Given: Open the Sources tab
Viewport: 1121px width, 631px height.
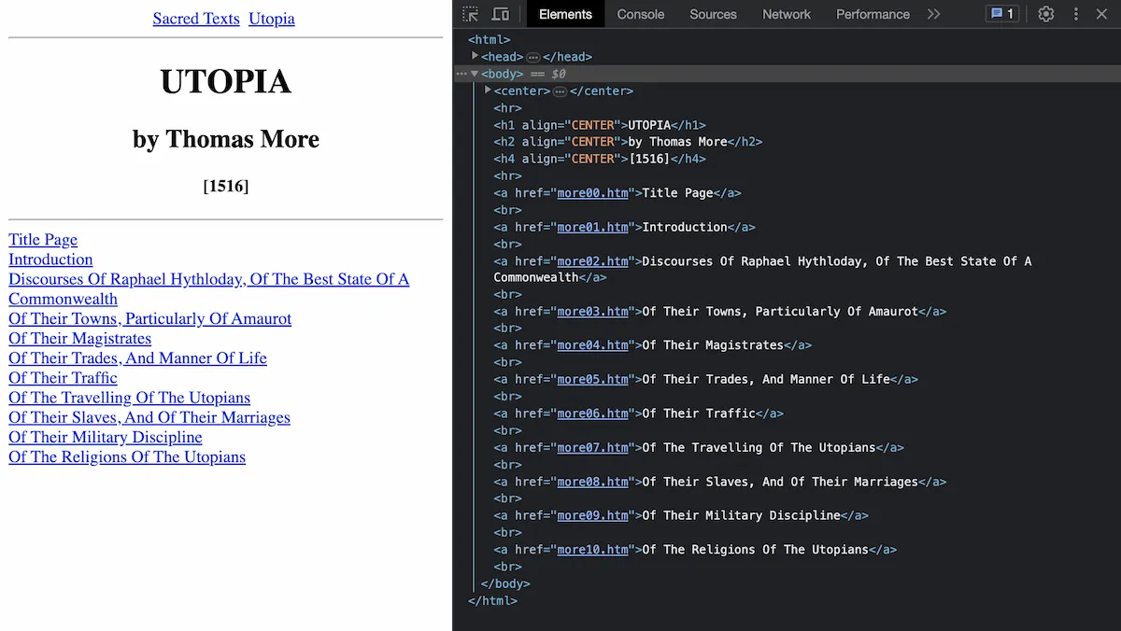Looking at the screenshot, I should click(713, 14).
